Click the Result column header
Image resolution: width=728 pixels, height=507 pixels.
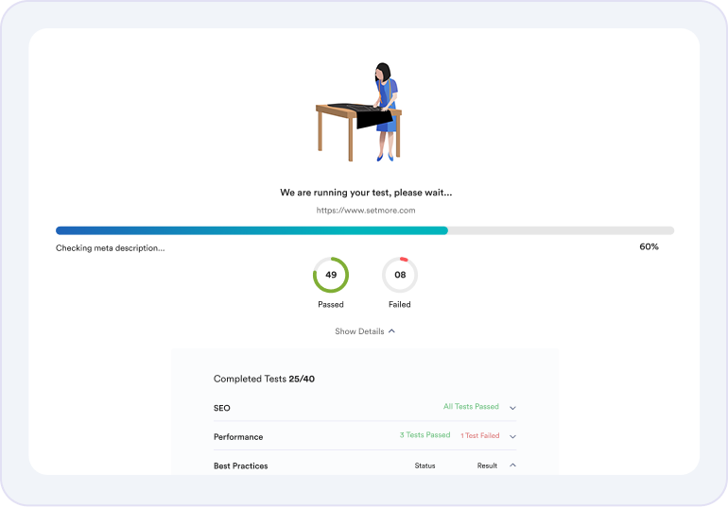487,465
